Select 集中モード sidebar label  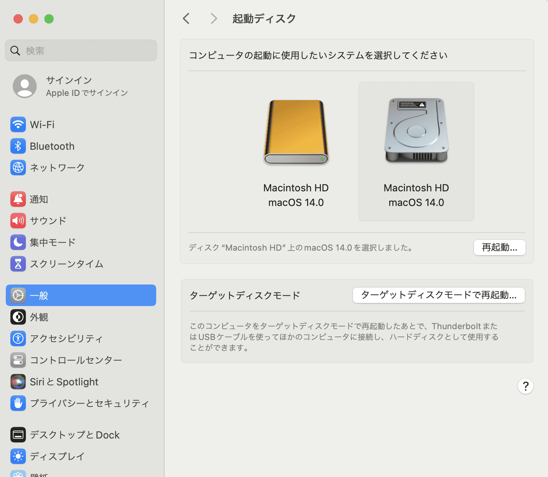pos(52,243)
